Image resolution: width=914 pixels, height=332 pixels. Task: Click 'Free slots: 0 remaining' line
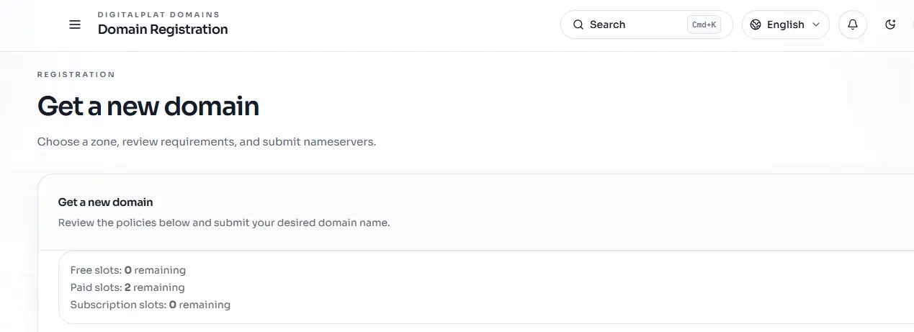point(128,270)
